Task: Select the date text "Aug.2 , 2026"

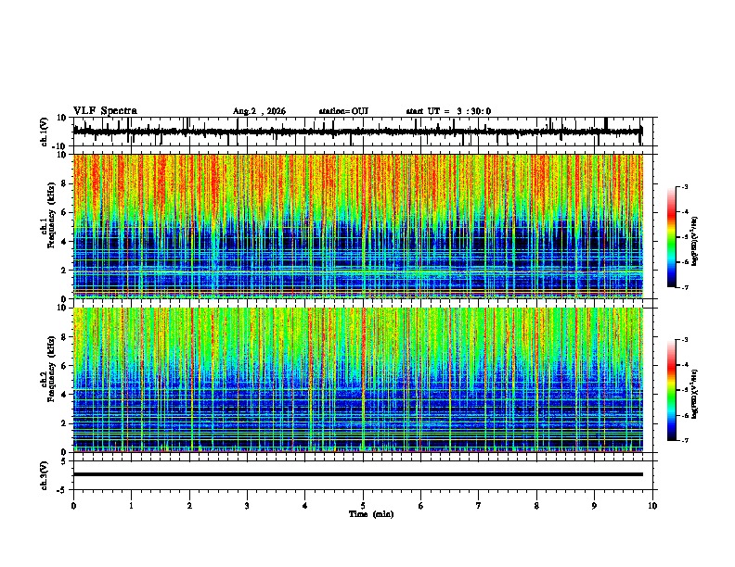Action: [259, 111]
